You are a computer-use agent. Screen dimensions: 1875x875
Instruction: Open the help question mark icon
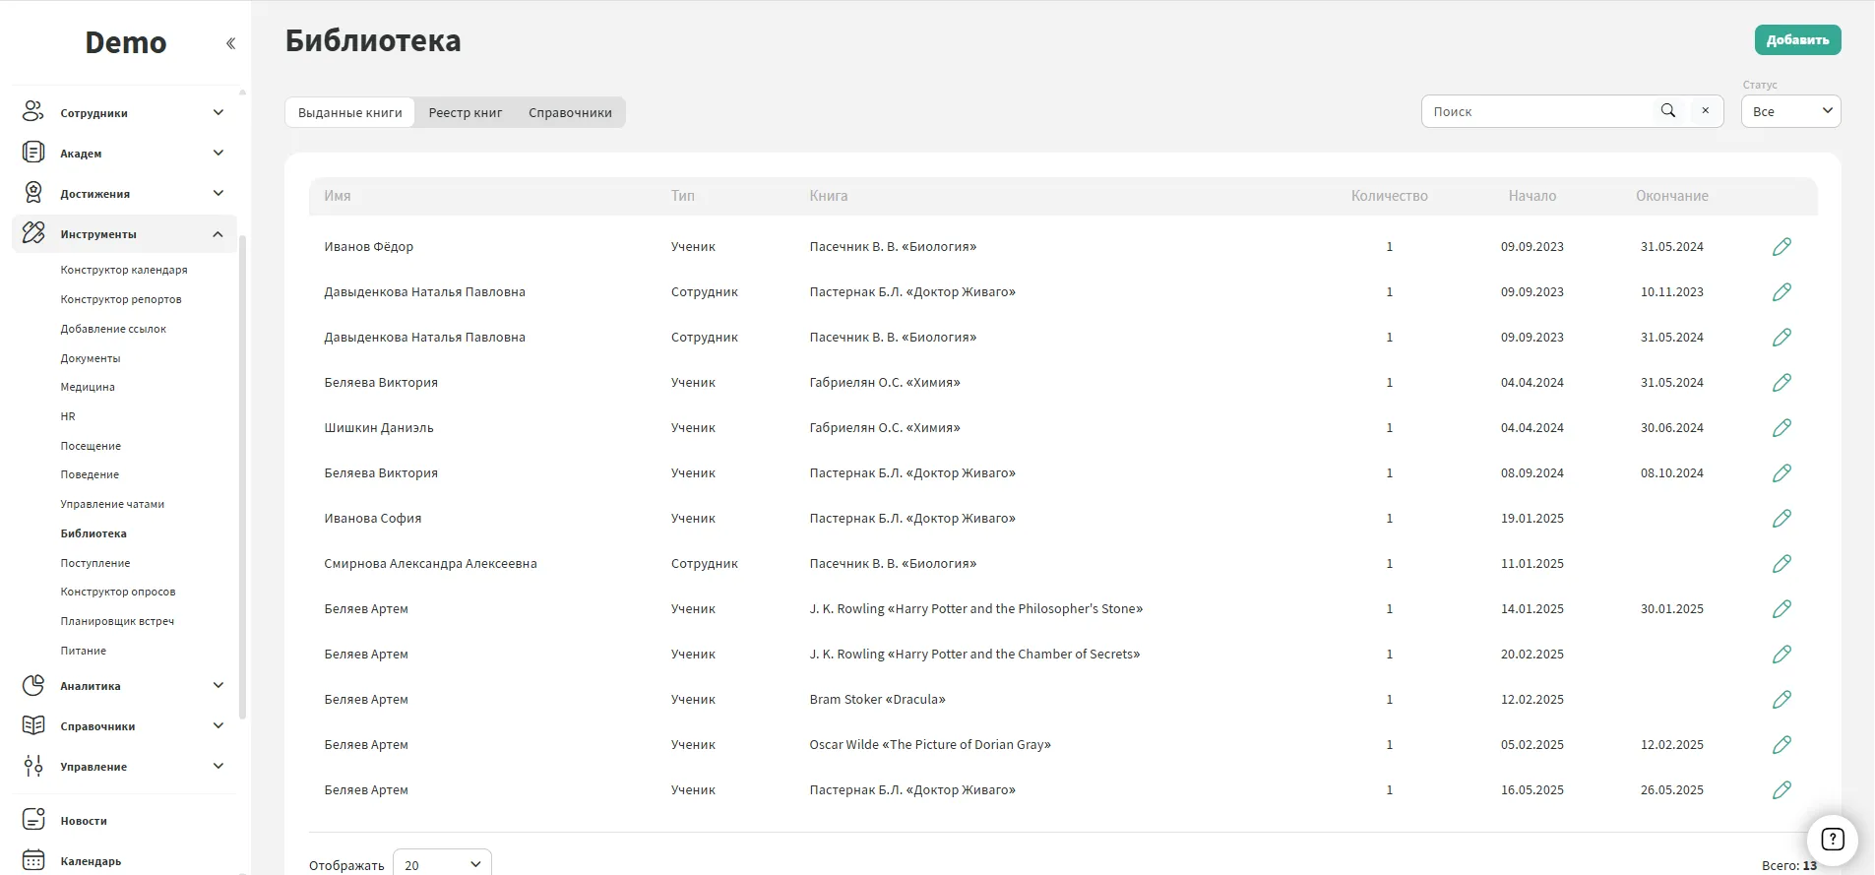pos(1832,840)
